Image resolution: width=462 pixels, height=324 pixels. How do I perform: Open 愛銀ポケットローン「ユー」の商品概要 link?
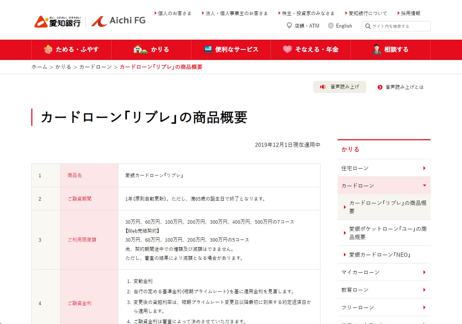[x=384, y=233]
